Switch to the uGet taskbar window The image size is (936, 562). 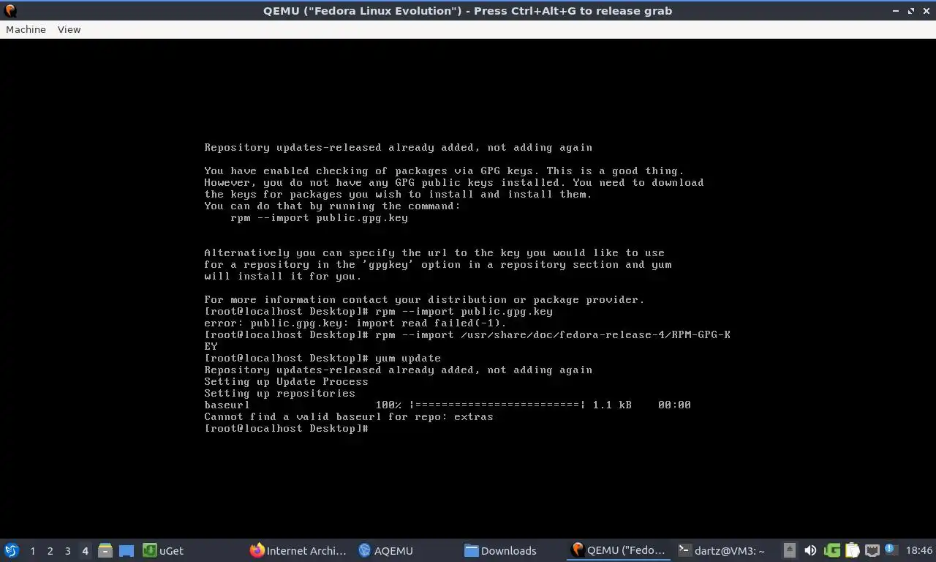pos(165,550)
